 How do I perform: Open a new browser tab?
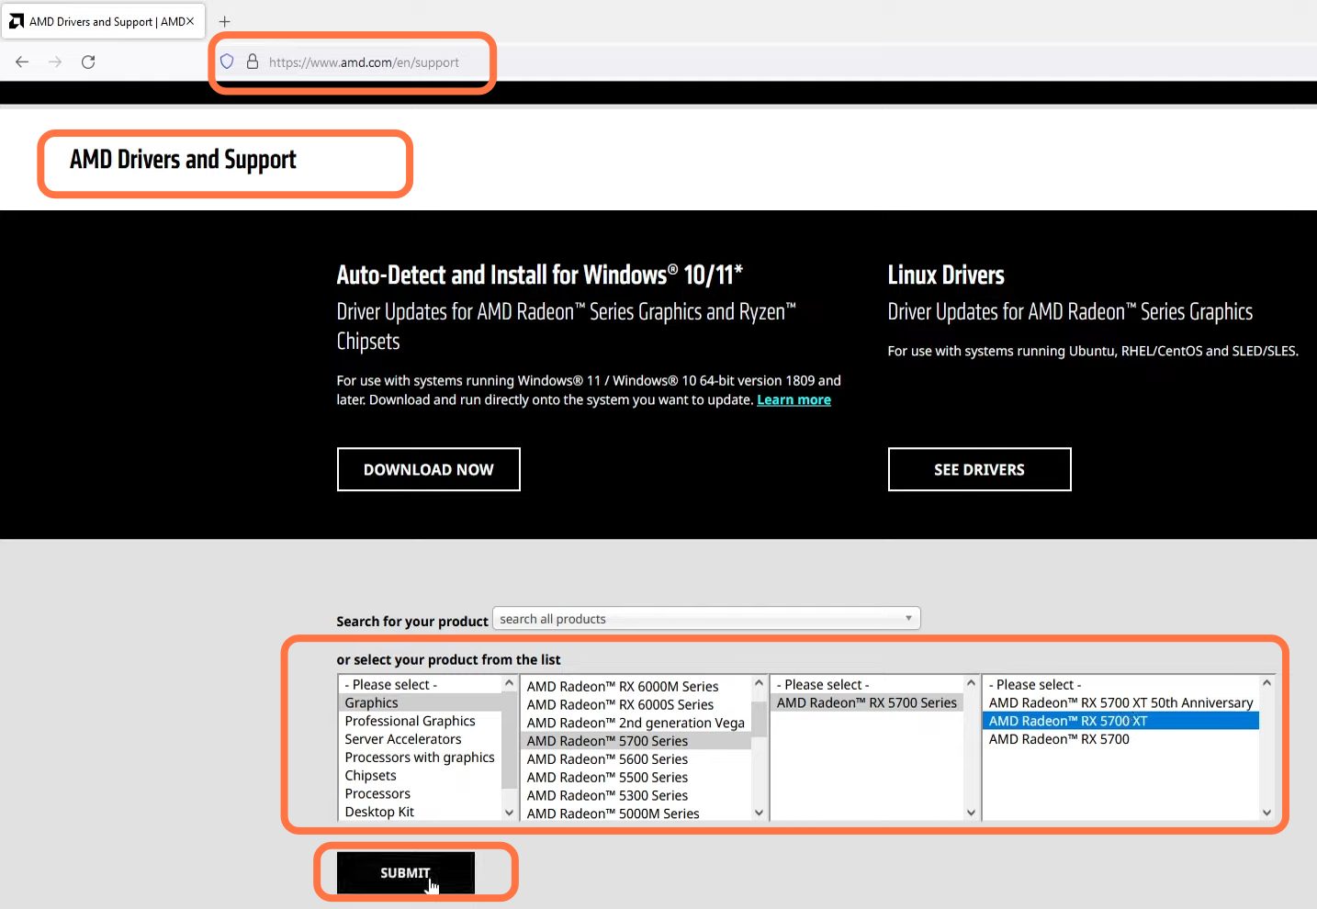pyautogui.click(x=224, y=21)
